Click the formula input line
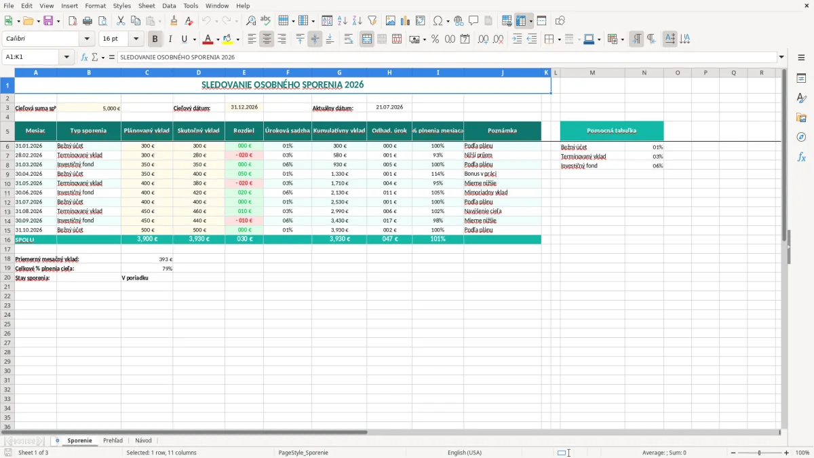The width and height of the screenshot is (814, 458). coord(446,57)
